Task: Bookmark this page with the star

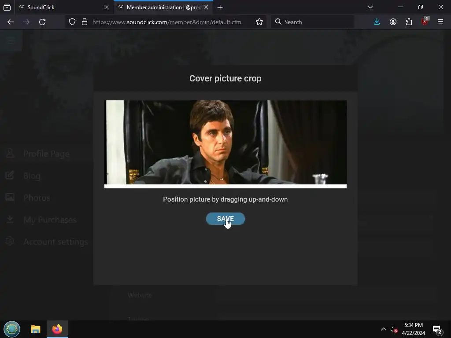Action: (259, 22)
